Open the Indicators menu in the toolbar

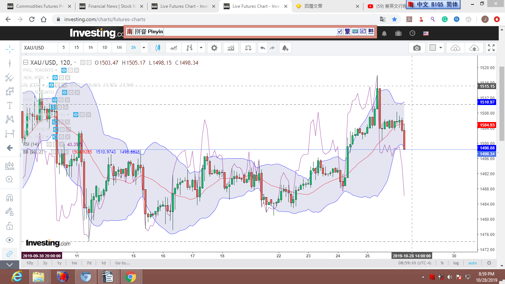[x=231, y=48]
